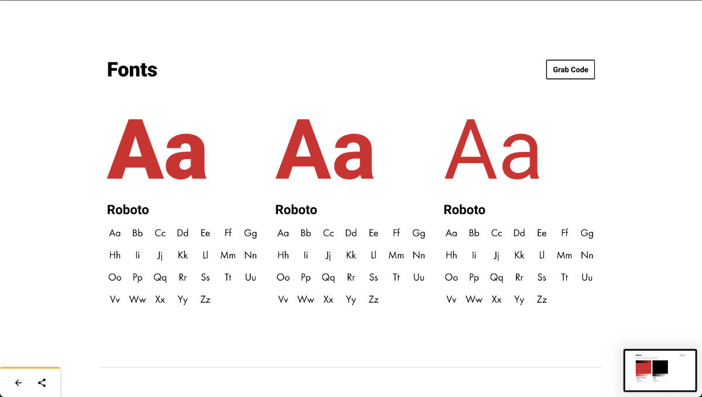
Task: Click the Mm glyph in third column
Action: click(565, 256)
